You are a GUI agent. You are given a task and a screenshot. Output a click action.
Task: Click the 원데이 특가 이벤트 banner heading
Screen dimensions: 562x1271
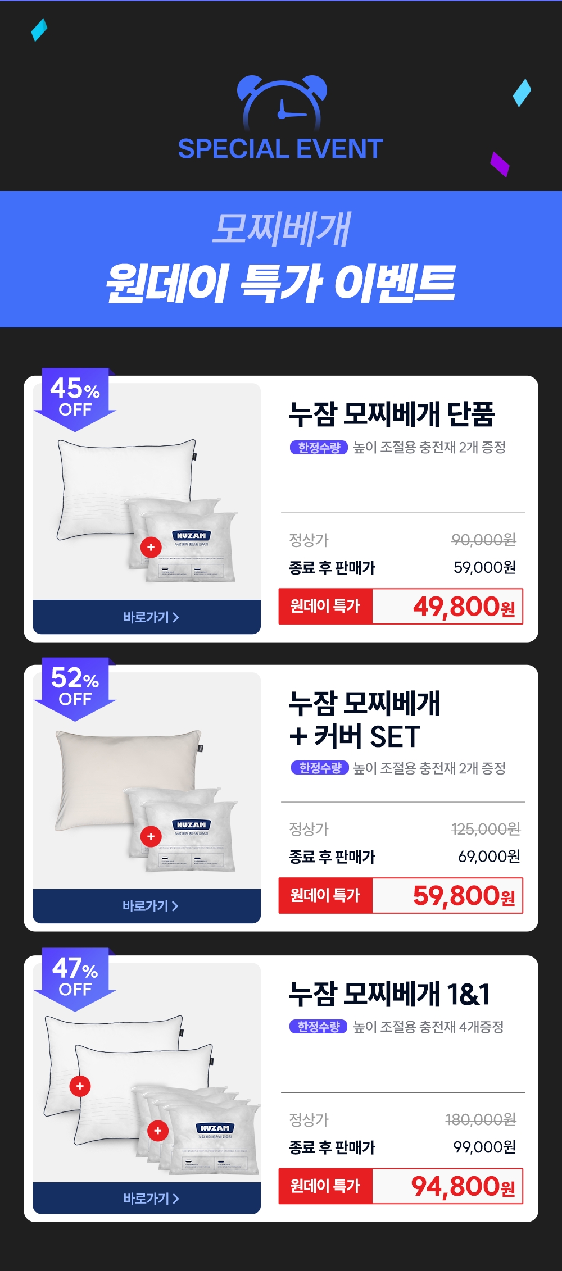[280, 284]
